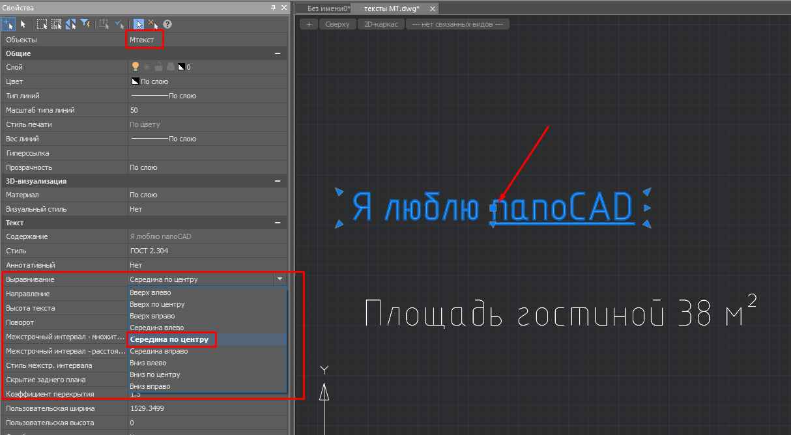Screen dimensions: 791x435
Task: Toggle layer light bulb on/off icon
Action: point(136,66)
